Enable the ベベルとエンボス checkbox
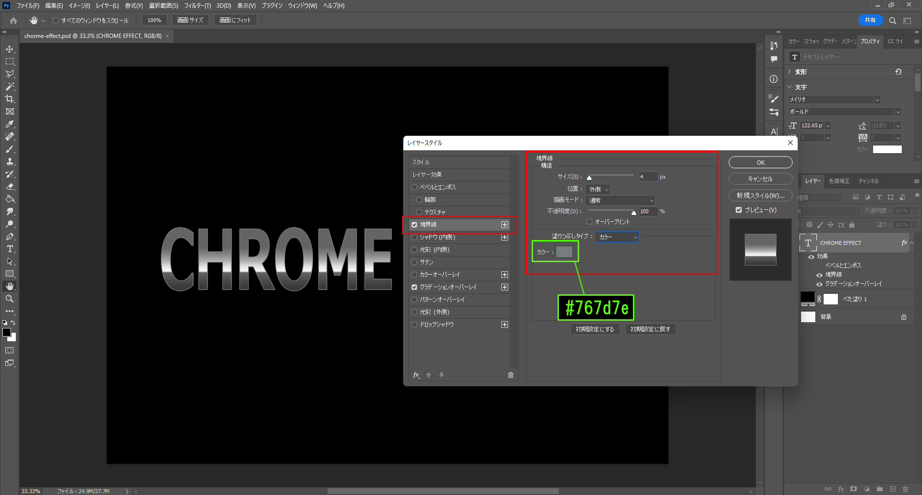The height and width of the screenshot is (495, 922). tap(414, 187)
